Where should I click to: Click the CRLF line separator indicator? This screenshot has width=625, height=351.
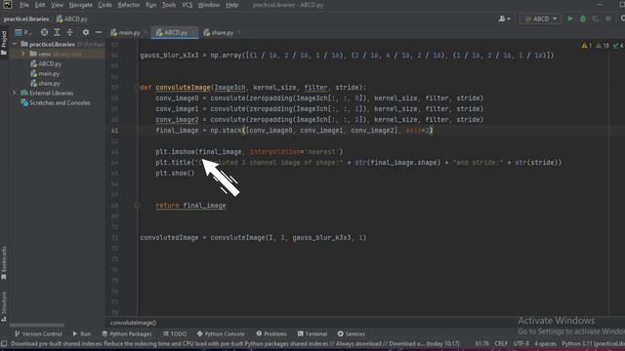tap(501, 343)
